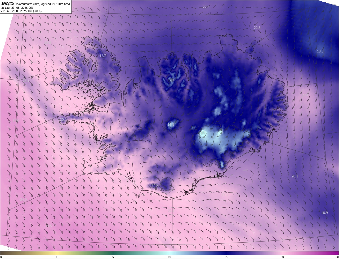Screen dimensions: 339x259
Task: Click the 5 tick on the color scale
Action: 113,257
